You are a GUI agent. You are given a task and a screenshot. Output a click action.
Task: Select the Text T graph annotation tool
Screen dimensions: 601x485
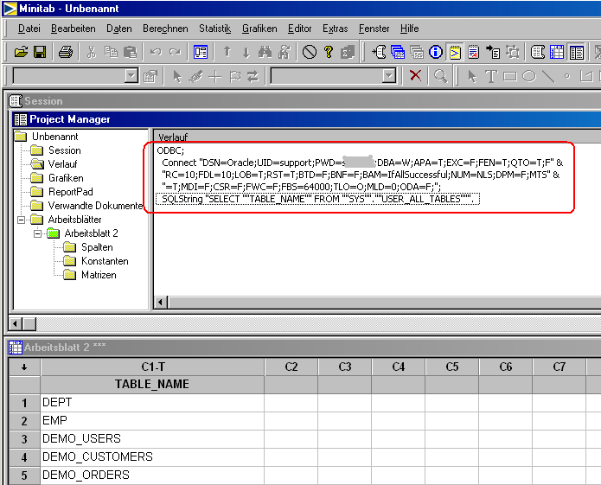(x=491, y=76)
